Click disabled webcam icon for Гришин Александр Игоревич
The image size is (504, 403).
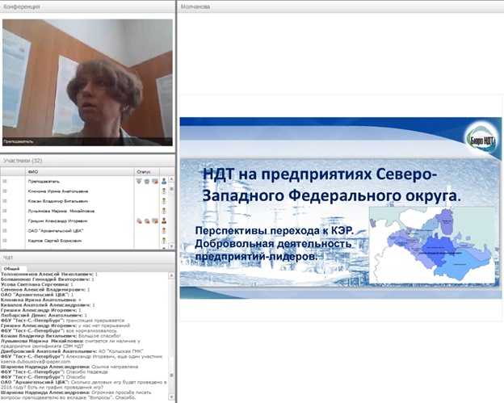click(147, 220)
